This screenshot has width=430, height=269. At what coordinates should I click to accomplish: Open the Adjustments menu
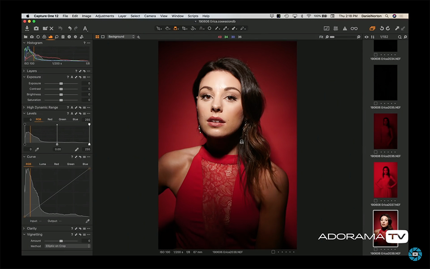pyautogui.click(x=104, y=15)
